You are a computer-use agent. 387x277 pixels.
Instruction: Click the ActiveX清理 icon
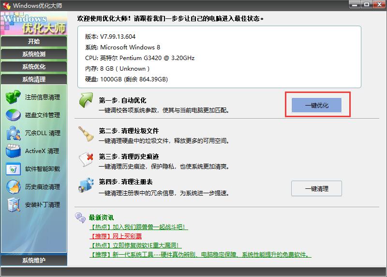tap(14, 151)
